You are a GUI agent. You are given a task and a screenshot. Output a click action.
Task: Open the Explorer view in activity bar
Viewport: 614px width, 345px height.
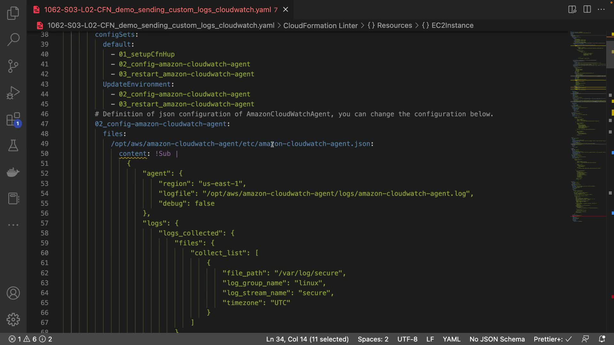[13, 13]
